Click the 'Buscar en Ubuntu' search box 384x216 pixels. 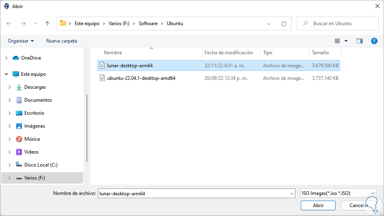(338, 24)
